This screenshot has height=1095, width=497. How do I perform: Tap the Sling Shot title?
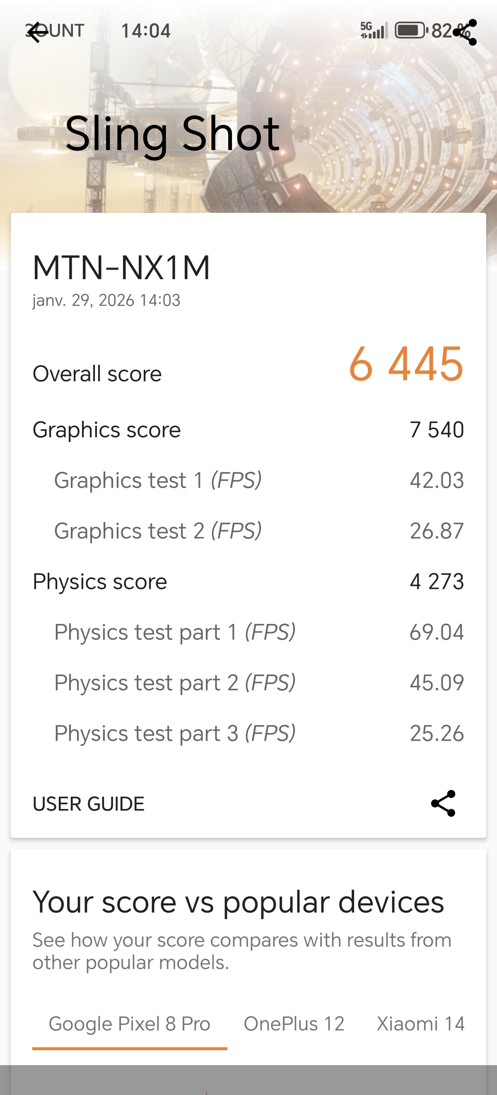[x=172, y=134]
